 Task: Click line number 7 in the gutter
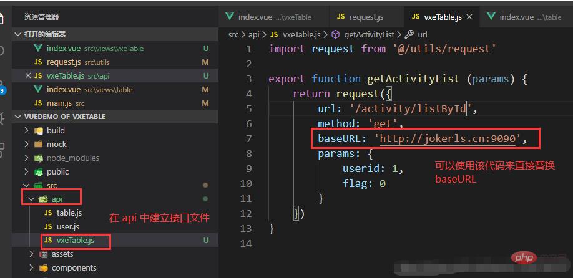(x=249, y=138)
